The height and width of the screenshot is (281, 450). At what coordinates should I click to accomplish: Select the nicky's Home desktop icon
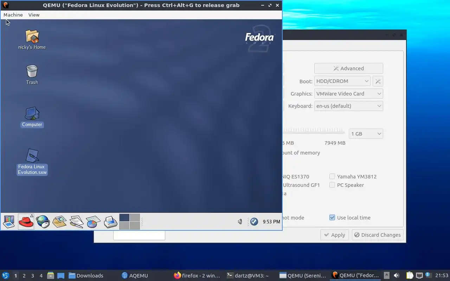[32, 39]
